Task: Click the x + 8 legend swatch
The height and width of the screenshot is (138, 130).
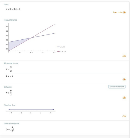Action: pos(59,47)
